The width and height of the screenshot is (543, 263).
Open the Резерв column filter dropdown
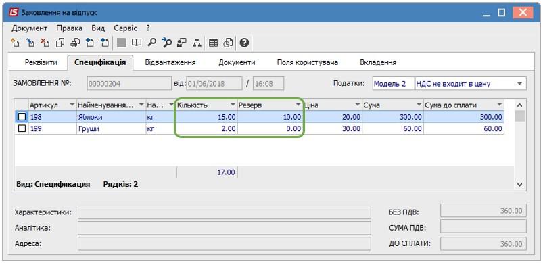(x=298, y=105)
